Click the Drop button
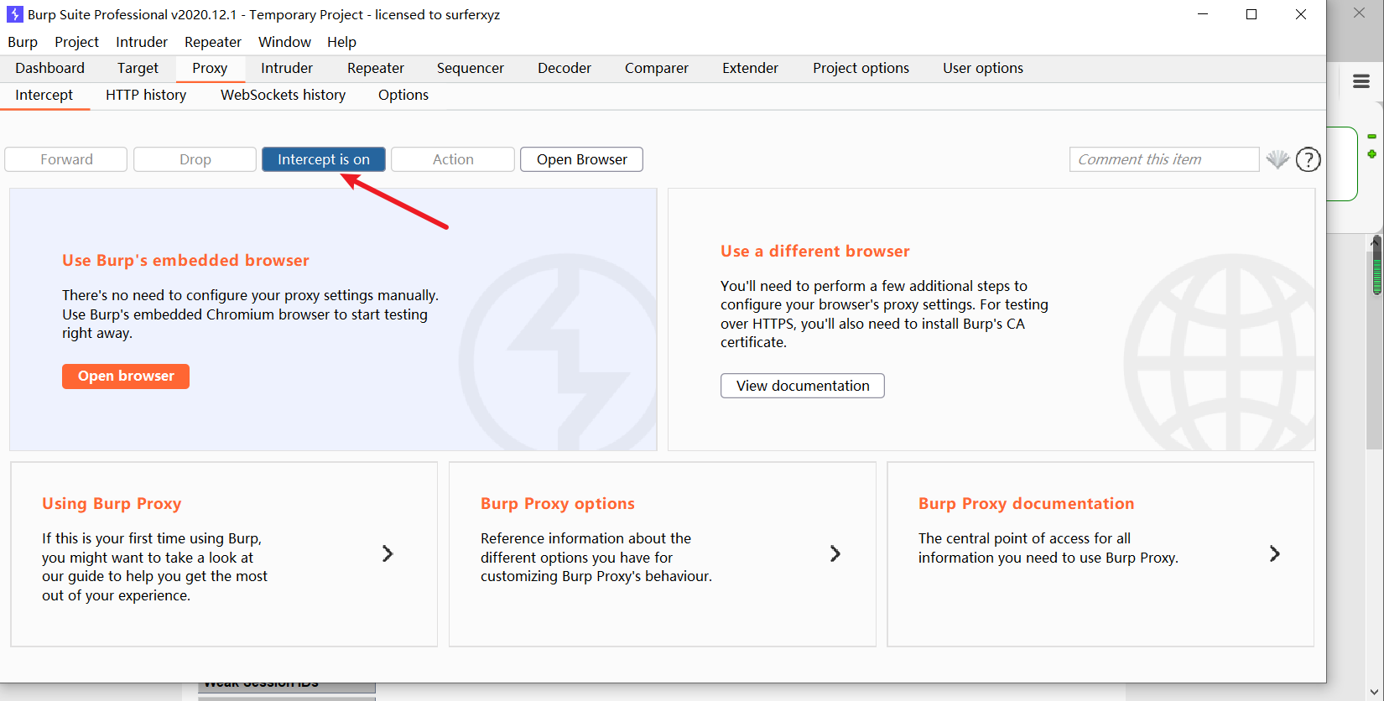1384x701 pixels. coord(195,159)
